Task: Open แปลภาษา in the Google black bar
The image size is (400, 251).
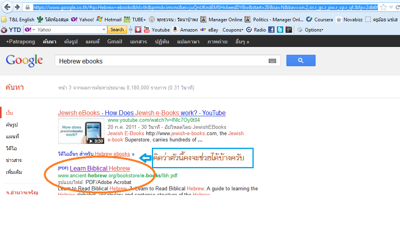Action: 188,41
